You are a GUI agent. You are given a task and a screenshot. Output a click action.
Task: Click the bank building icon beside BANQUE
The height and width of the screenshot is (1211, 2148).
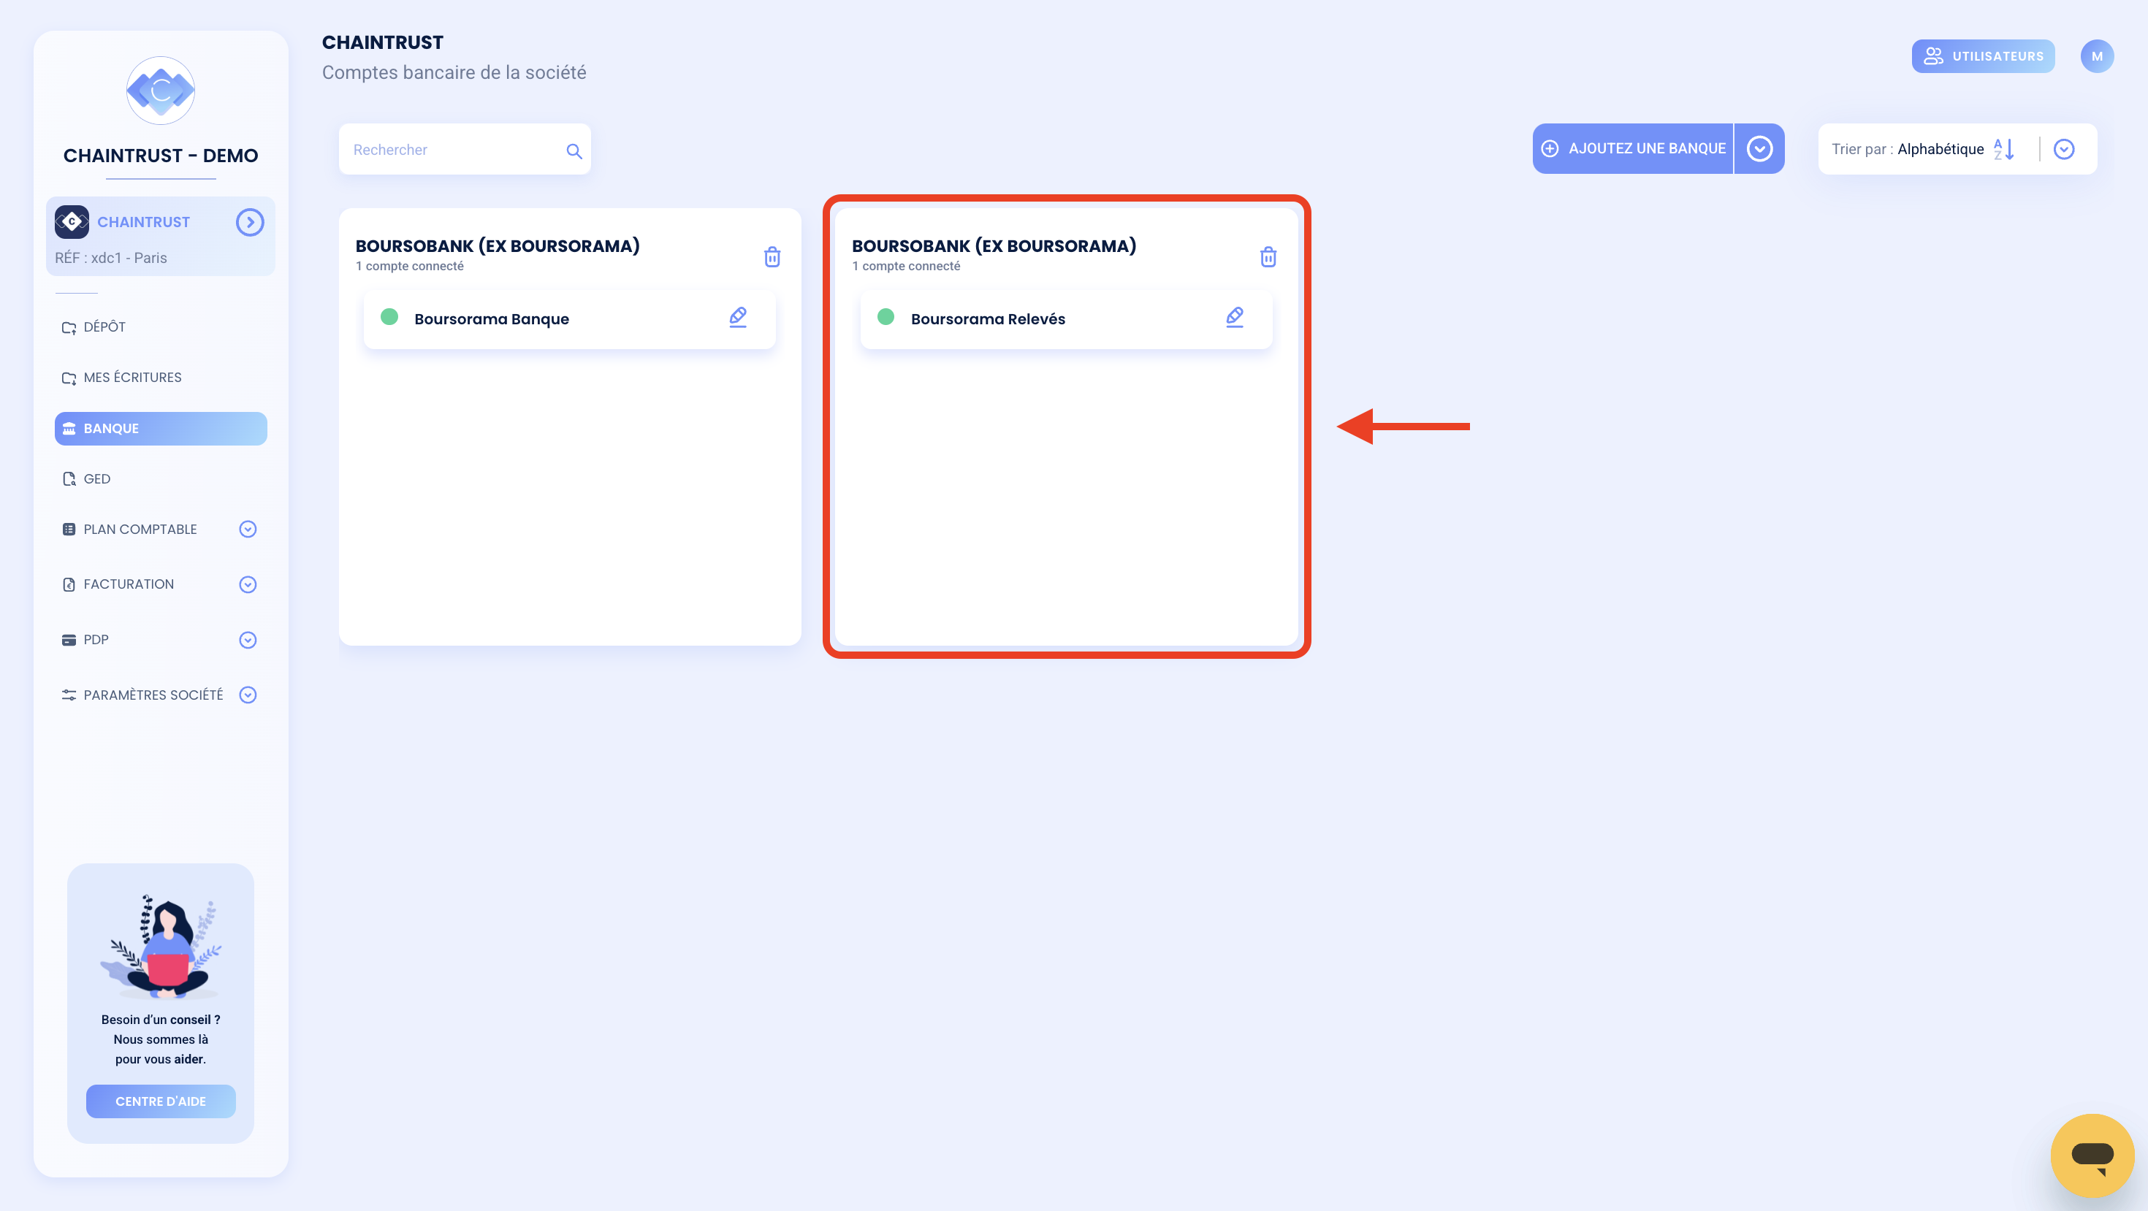pos(69,429)
